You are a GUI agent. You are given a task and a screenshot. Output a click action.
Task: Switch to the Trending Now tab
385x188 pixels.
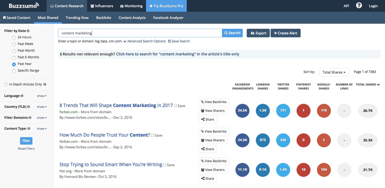[77, 18]
